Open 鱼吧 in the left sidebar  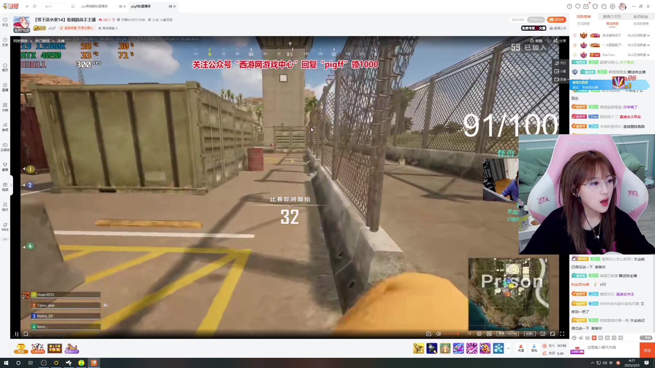[5, 127]
